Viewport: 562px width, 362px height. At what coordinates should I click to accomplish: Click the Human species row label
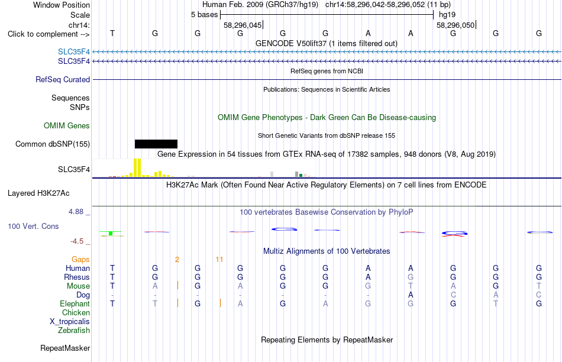pyautogui.click(x=77, y=268)
